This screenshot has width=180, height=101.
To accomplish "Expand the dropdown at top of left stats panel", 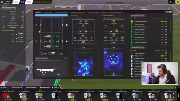I will tap(9, 9).
